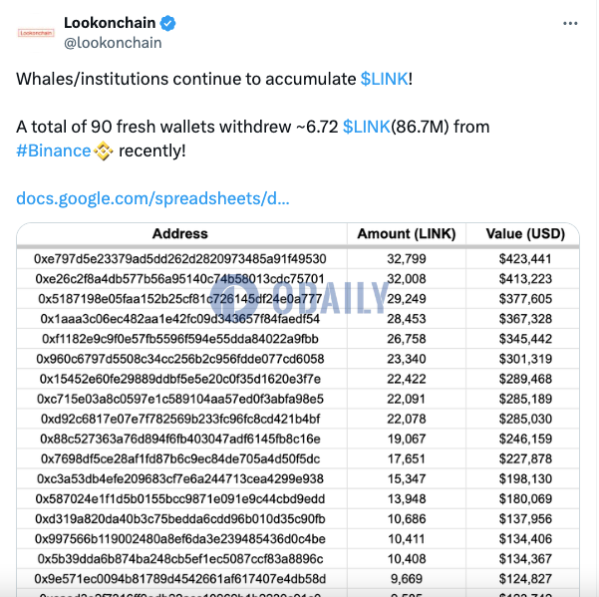Image resolution: width=599 pixels, height=597 pixels.
Task: Click the value cell $377,605
Action: coord(525,299)
